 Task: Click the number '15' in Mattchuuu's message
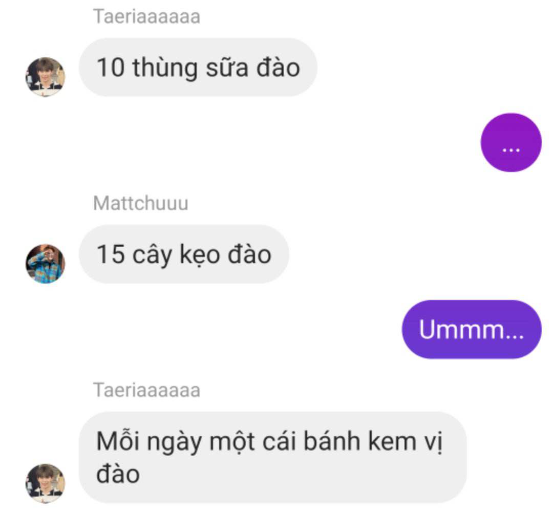click(111, 254)
